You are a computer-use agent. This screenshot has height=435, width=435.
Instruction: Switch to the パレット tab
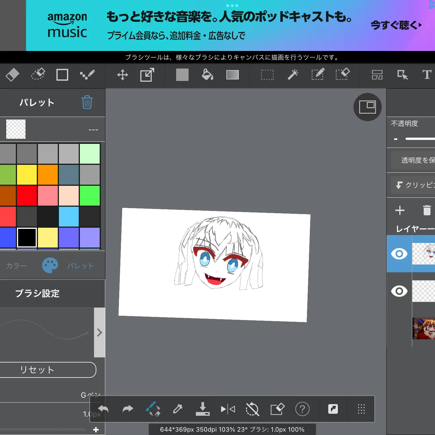coord(80,266)
